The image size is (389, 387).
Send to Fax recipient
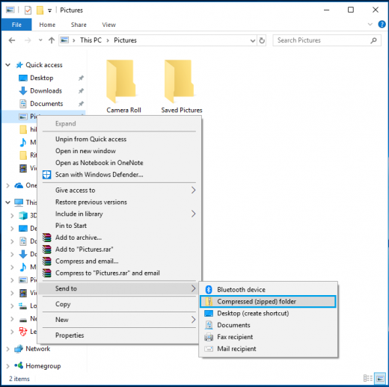(x=268, y=337)
